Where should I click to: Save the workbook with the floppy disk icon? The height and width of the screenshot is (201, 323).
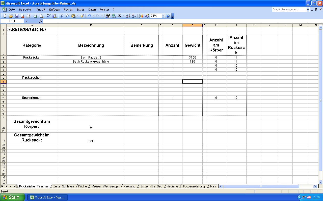(17, 16)
